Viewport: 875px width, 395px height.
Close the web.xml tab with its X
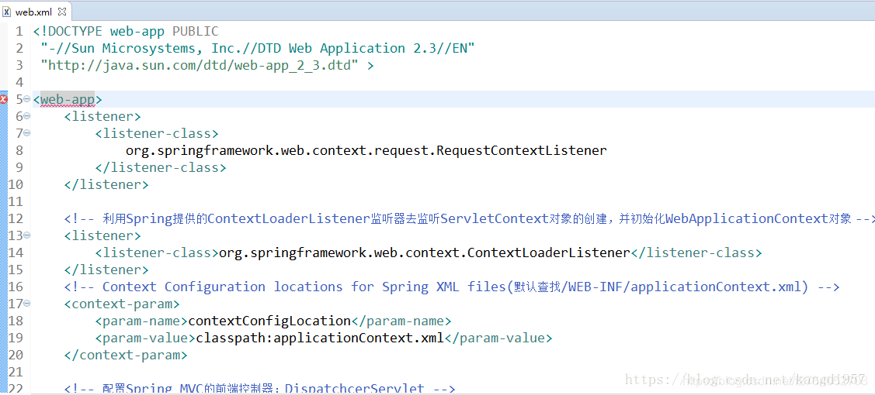[x=61, y=11]
